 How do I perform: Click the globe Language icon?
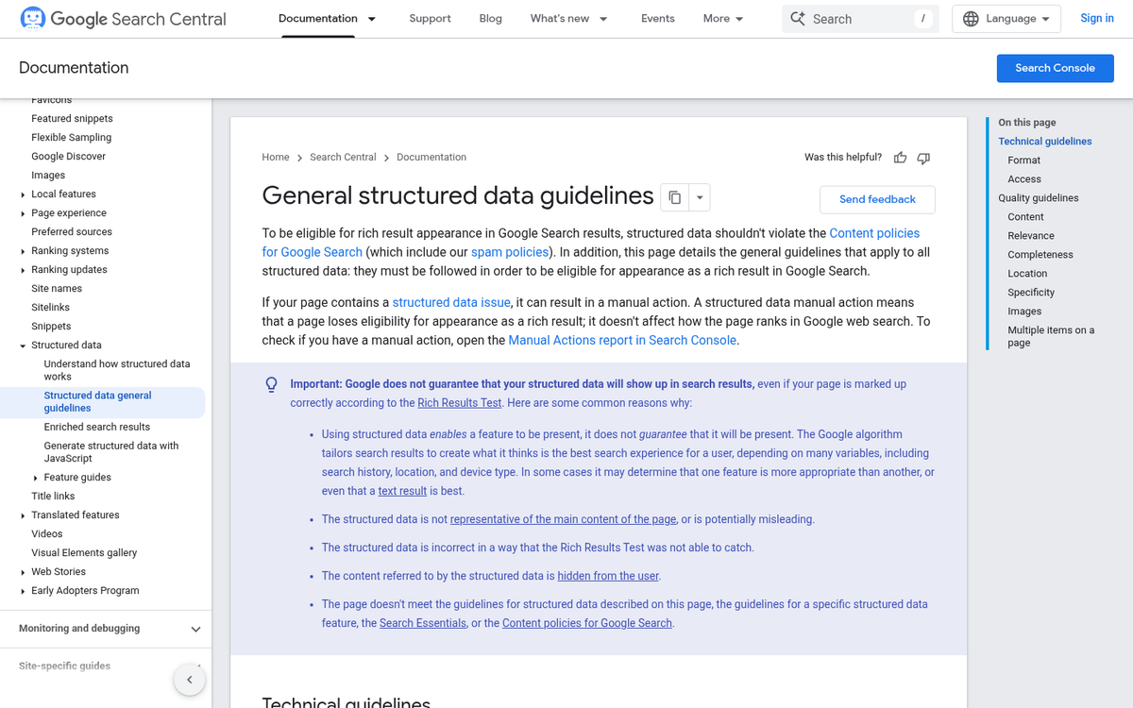coord(971,19)
